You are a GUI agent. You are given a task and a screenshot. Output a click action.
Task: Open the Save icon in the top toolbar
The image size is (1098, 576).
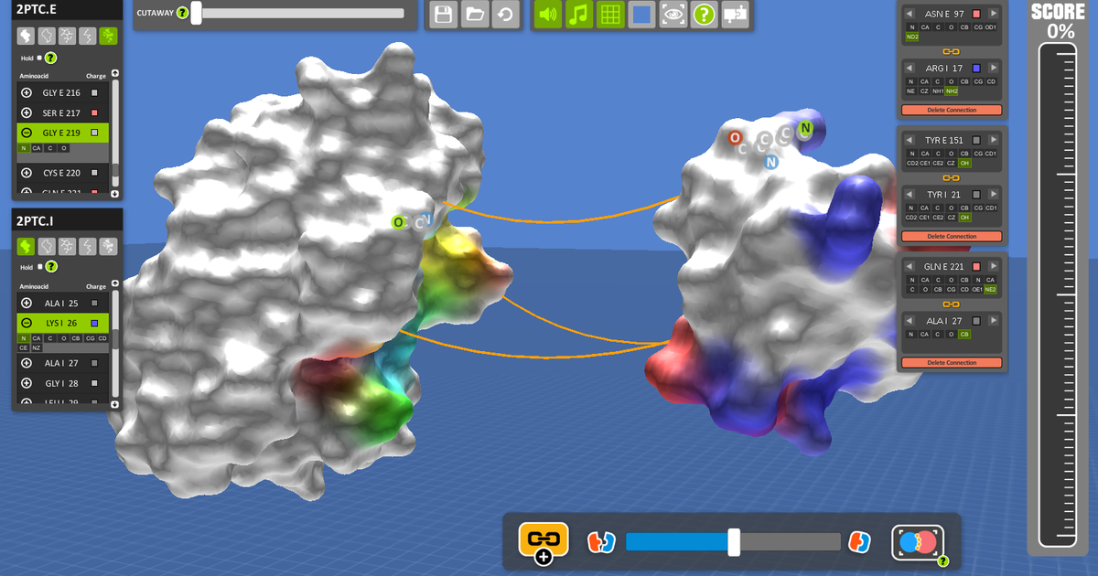tap(442, 14)
